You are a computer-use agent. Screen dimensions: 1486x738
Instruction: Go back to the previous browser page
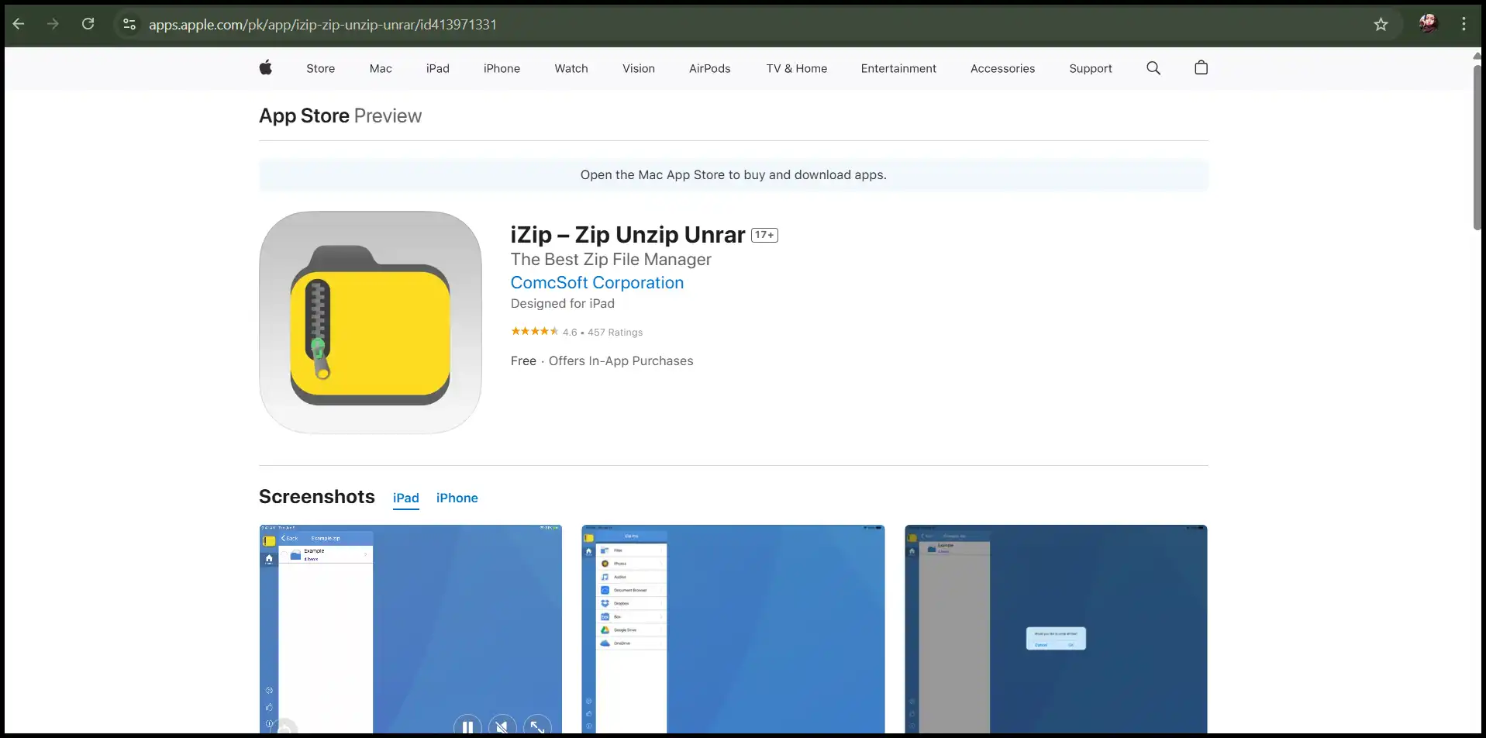19,24
